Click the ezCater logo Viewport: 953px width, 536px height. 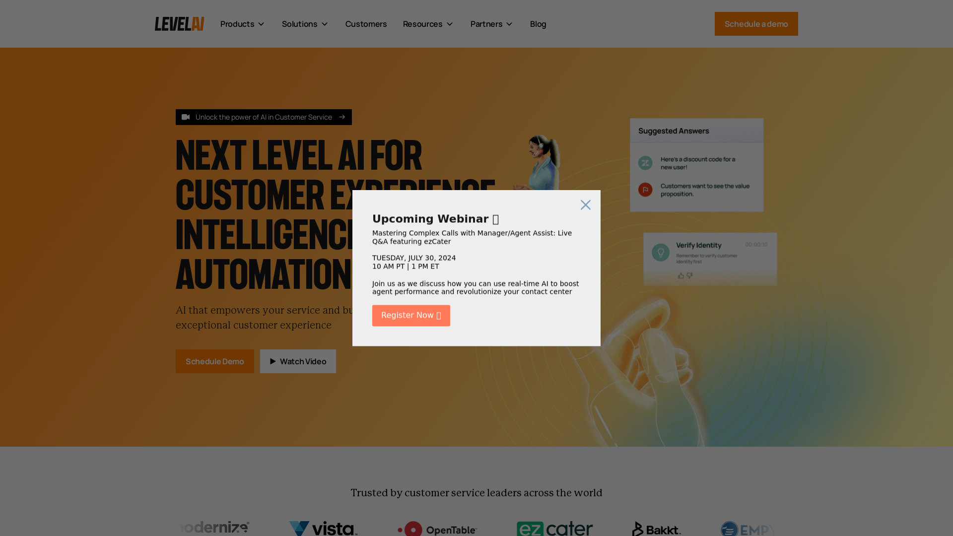click(x=554, y=529)
